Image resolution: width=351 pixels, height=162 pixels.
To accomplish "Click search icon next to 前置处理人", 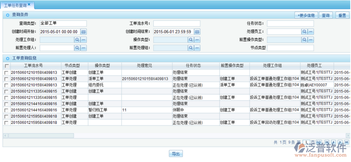I will click(x=77, y=48).
